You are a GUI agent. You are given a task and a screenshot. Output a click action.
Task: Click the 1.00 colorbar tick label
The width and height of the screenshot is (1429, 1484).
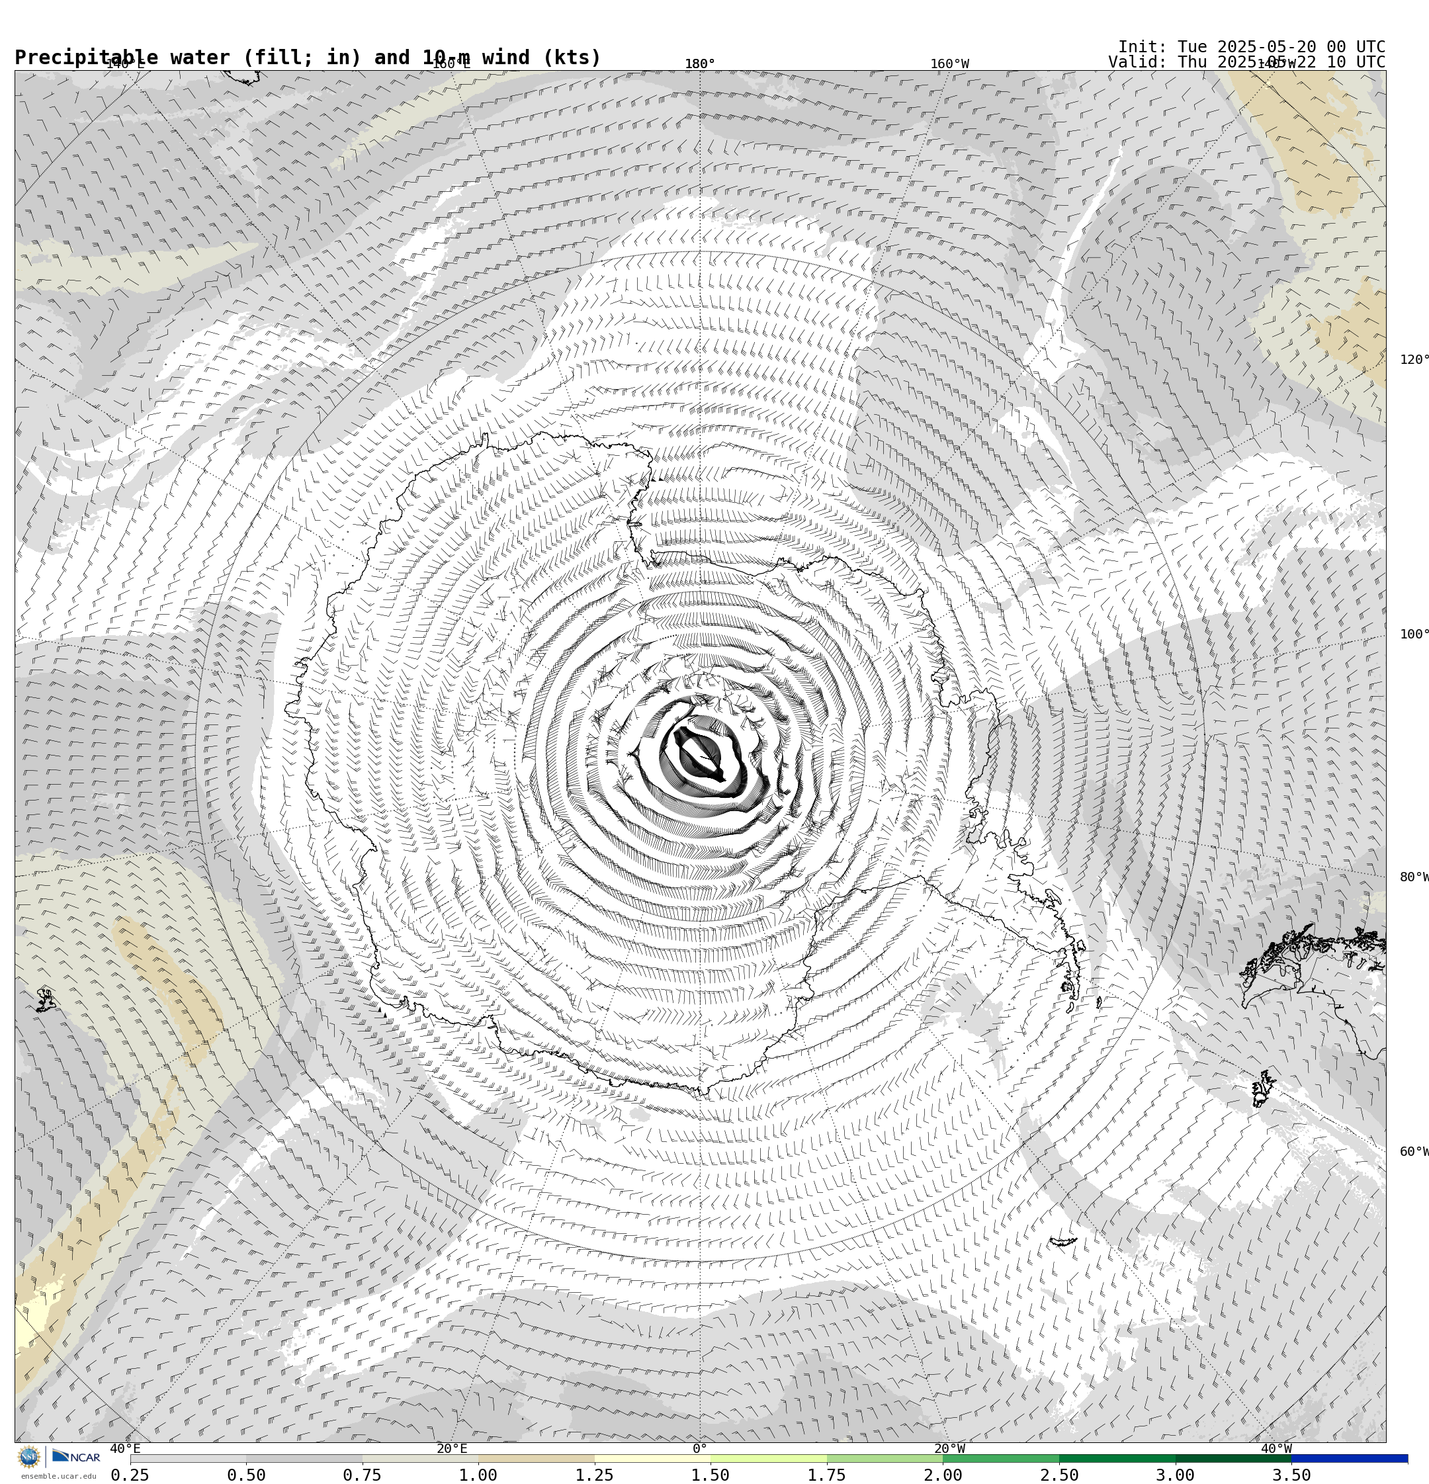click(x=478, y=1475)
